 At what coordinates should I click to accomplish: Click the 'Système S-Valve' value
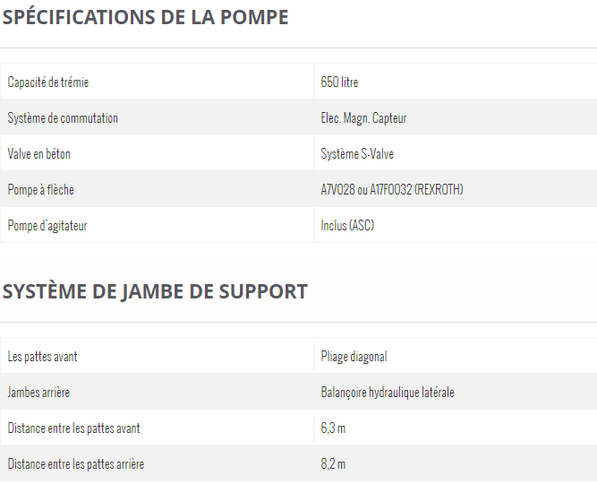(357, 153)
